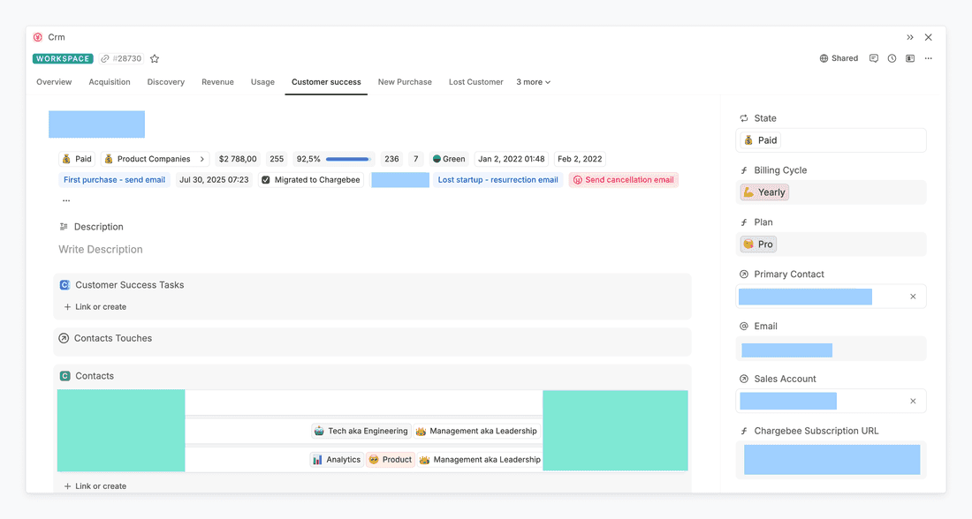Clear the Sales Account with X icon
Screen dimensions: 972x519
[913, 401]
